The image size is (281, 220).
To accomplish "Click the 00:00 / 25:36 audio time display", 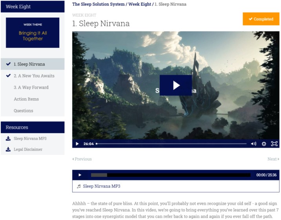I will tap(266, 175).
